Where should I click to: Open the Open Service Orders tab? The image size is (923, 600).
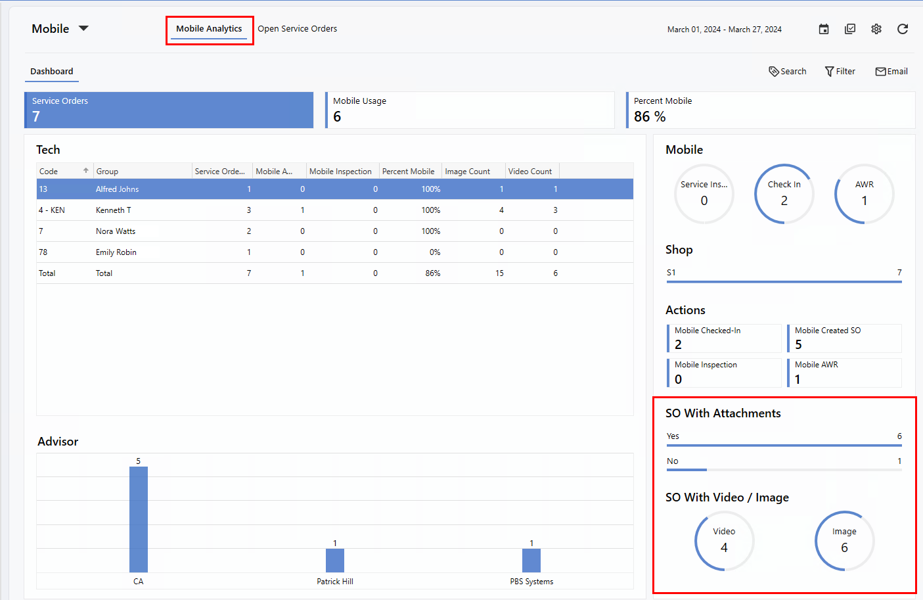click(x=297, y=29)
